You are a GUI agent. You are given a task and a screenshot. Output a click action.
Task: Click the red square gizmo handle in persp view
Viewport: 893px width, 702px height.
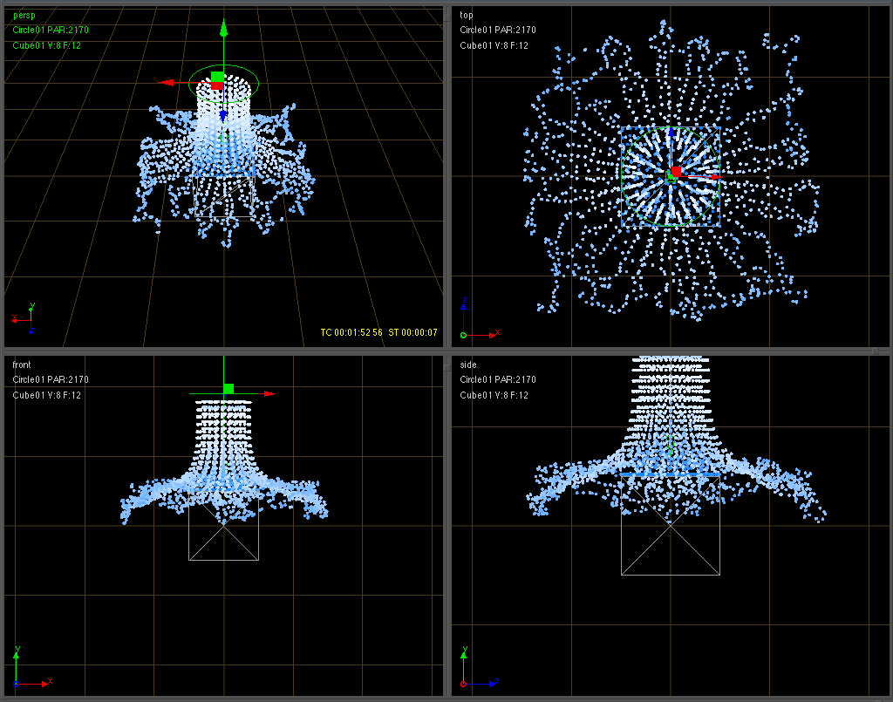pos(217,86)
